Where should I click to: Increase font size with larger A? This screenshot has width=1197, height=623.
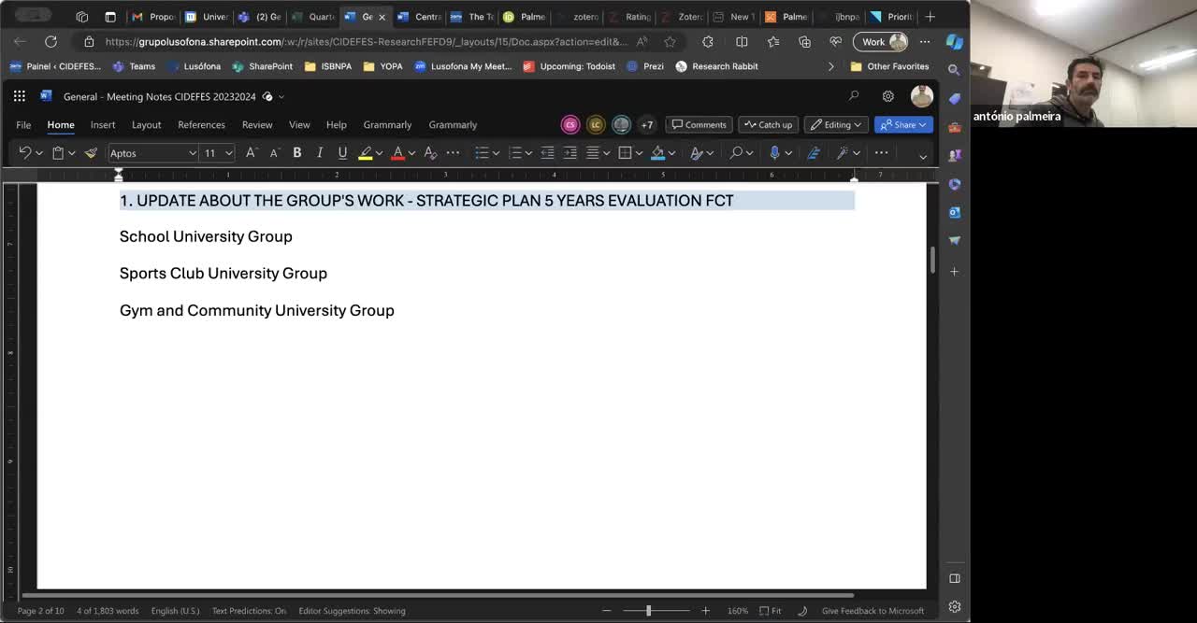coord(251,152)
